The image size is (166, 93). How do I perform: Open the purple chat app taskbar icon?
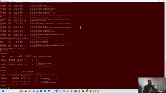(x=33, y=91)
